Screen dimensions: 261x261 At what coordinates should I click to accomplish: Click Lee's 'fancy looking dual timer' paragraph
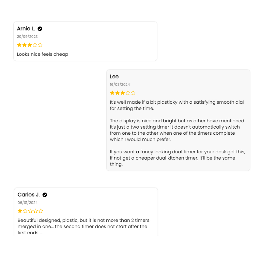(x=177, y=158)
